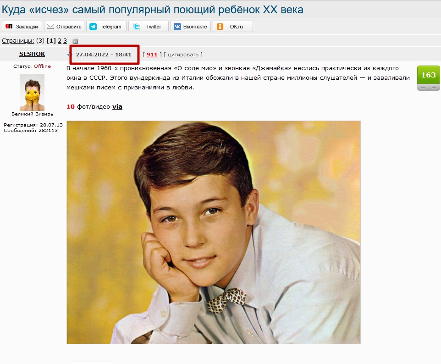Image resolution: width=441 pixels, height=364 pixels.
Task: Click the red 911 report link
Action: (152, 55)
